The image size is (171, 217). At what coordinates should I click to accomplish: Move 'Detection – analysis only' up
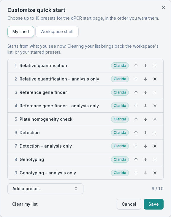click(136, 146)
